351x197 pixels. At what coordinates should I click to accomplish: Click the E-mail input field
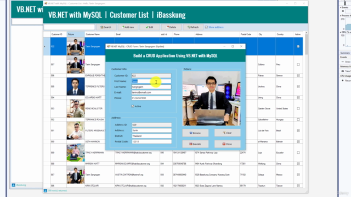pyautogui.click(x=151, y=92)
